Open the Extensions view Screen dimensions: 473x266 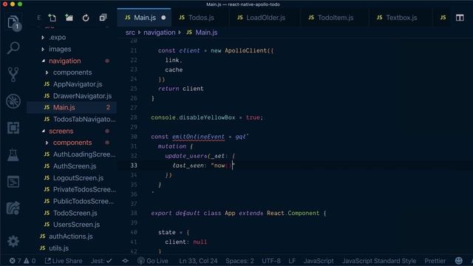coord(13,128)
